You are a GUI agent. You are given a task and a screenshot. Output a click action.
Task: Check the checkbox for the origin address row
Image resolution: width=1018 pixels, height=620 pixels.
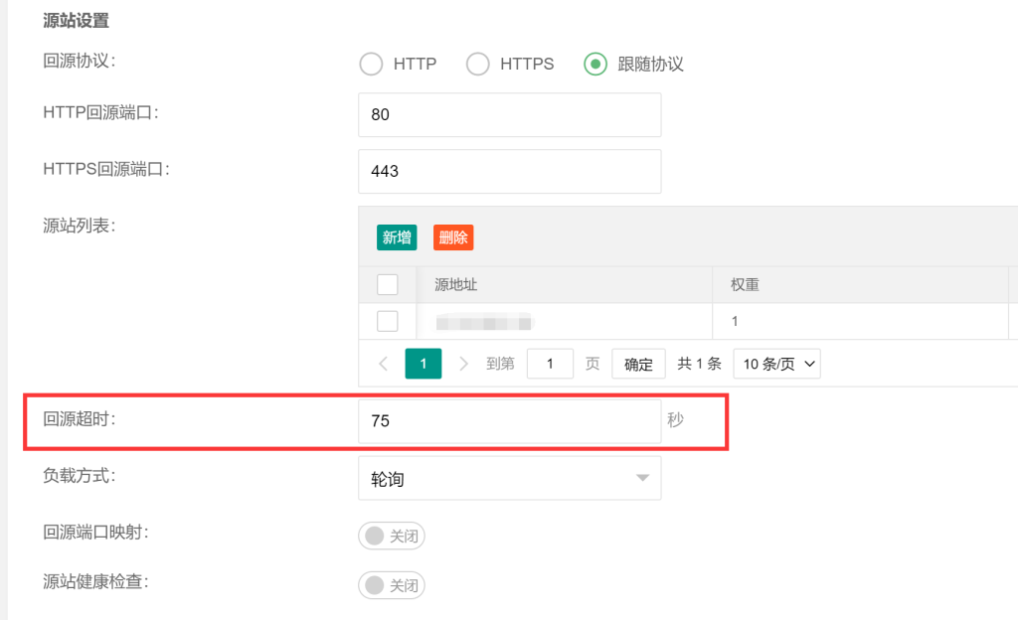tap(386, 321)
